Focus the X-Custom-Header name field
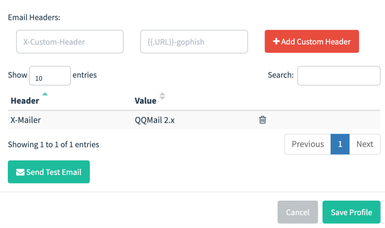The height and width of the screenshot is (228, 385). pos(70,42)
